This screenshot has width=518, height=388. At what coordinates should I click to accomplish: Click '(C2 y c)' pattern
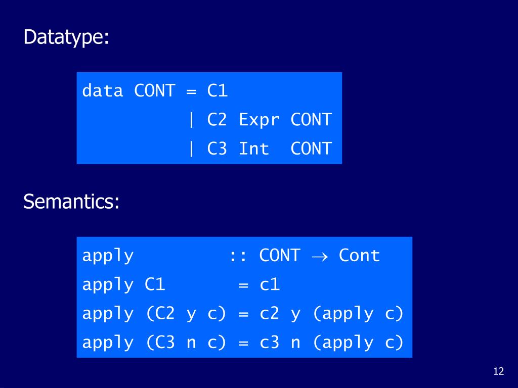click(x=186, y=313)
